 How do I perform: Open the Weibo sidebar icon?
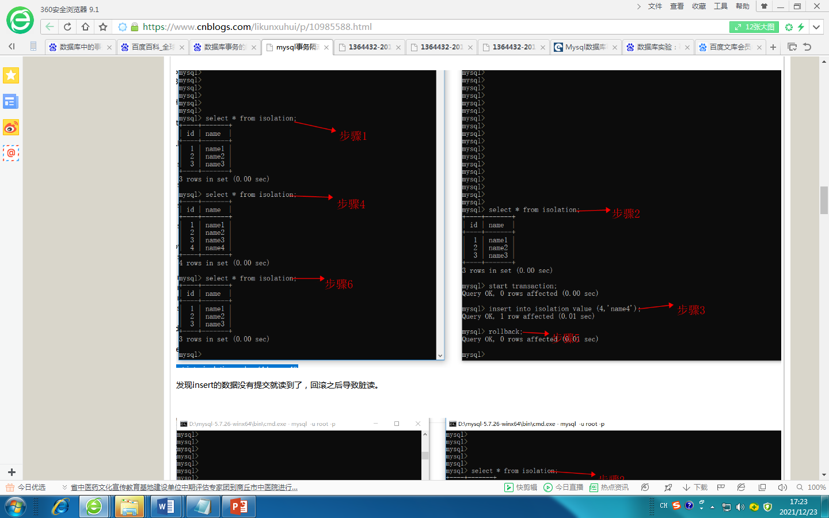pos(11,127)
